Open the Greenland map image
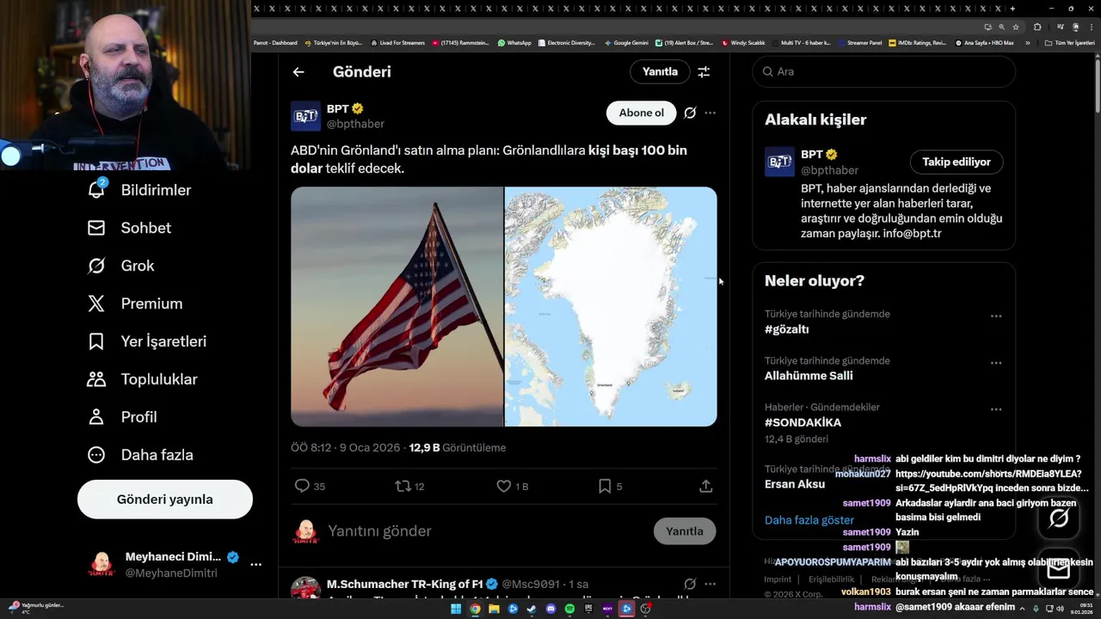This screenshot has height=619, width=1101. (x=611, y=307)
